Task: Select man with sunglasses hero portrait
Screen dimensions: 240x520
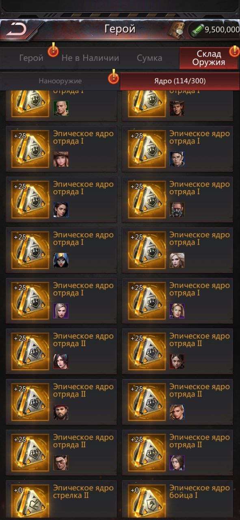Action: coord(61,463)
